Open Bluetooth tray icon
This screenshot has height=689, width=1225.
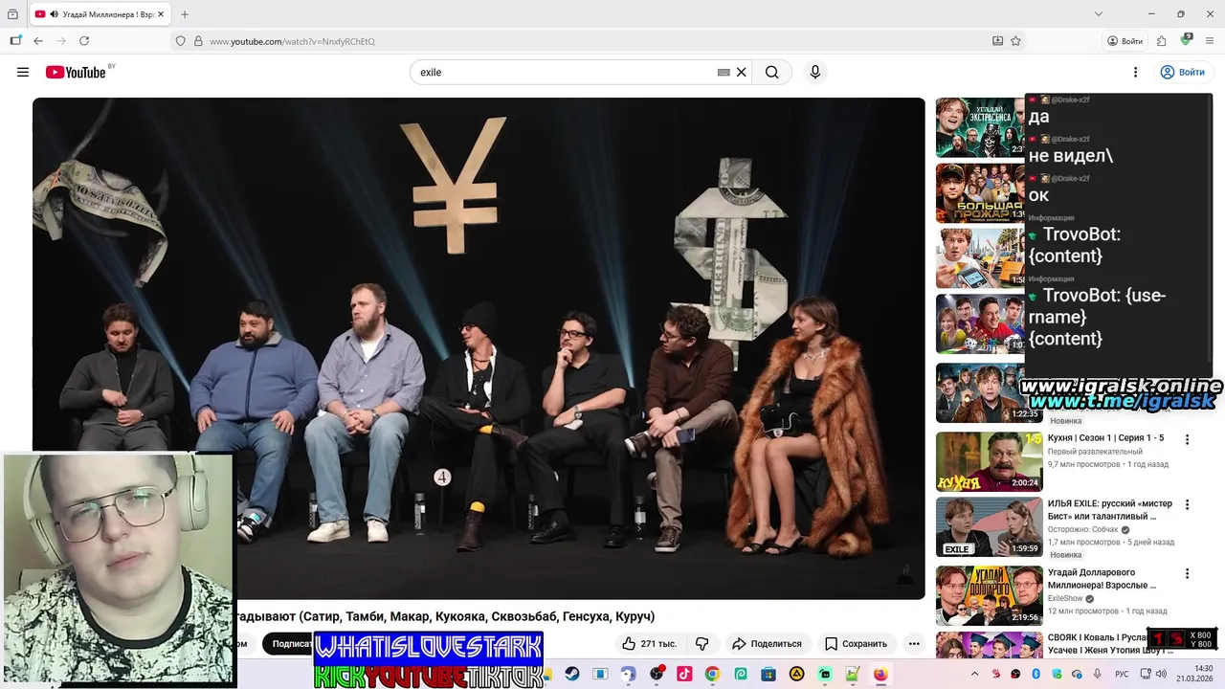1036,674
